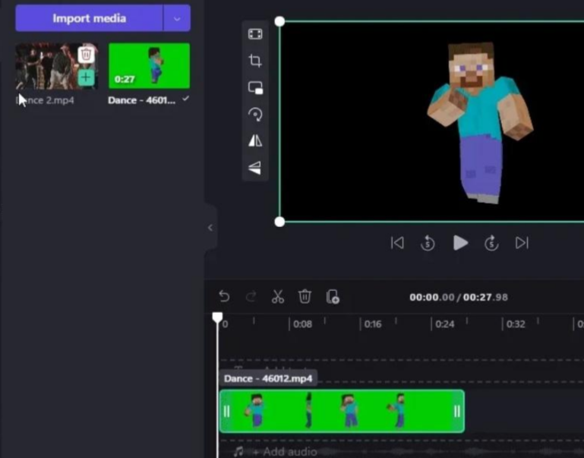Click the Redo icon

coord(251,297)
